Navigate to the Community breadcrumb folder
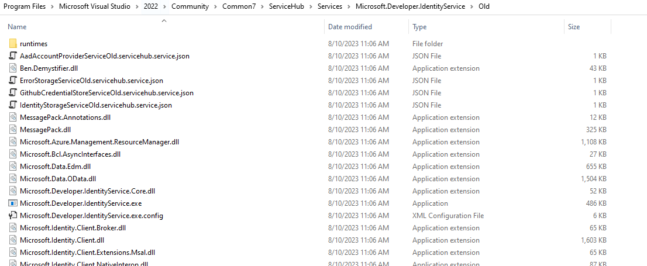 (190, 6)
